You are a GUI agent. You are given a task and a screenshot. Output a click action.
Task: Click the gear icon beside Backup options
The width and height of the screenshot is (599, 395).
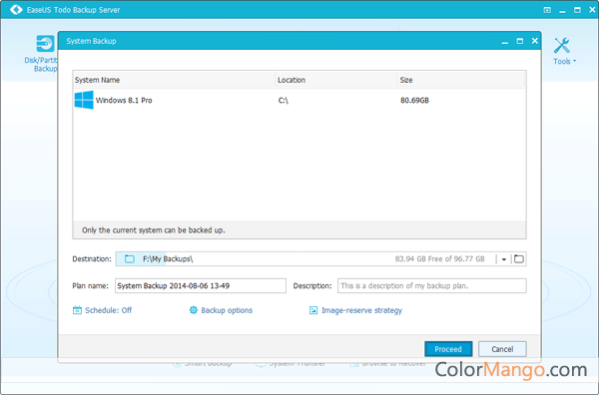(194, 310)
